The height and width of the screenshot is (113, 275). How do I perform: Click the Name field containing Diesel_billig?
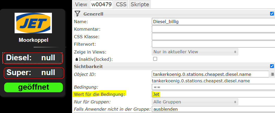coord(213,22)
